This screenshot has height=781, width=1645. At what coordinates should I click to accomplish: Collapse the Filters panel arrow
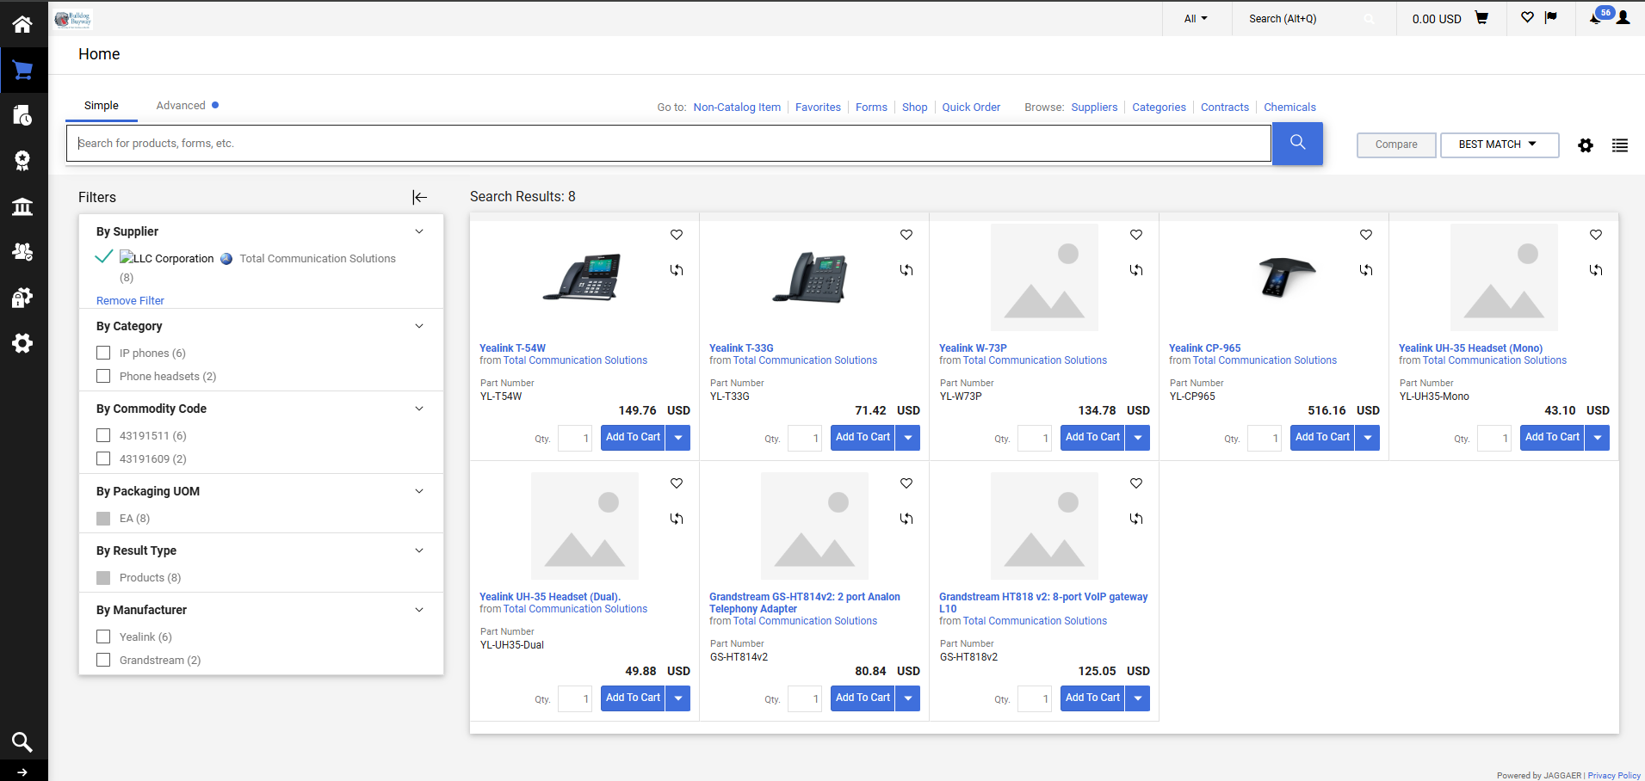pos(419,197)
